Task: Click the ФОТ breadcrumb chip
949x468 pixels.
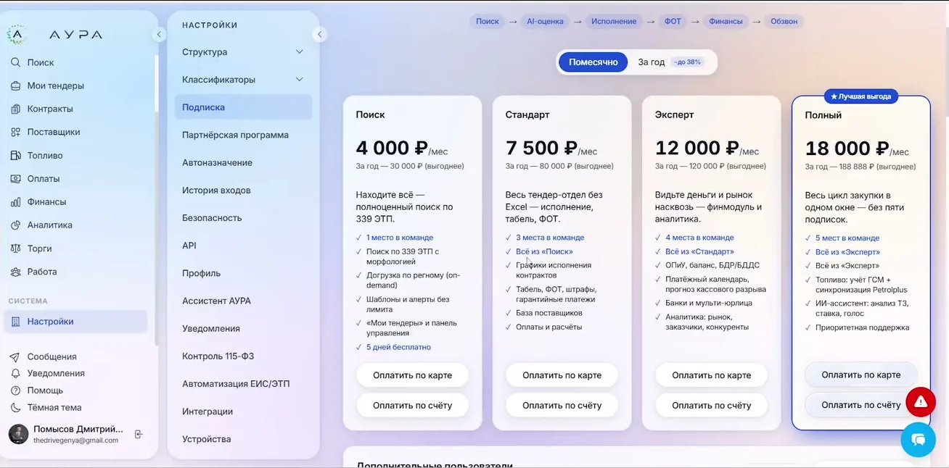Action: 673,22
